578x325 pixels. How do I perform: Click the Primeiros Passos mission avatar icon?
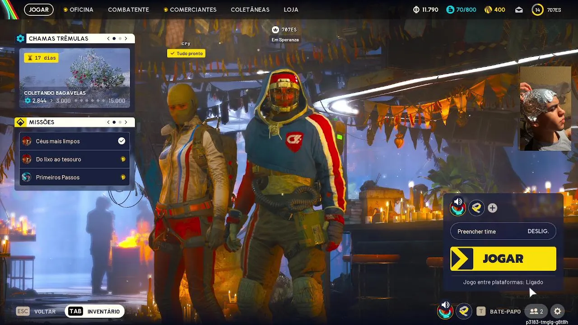27,177
